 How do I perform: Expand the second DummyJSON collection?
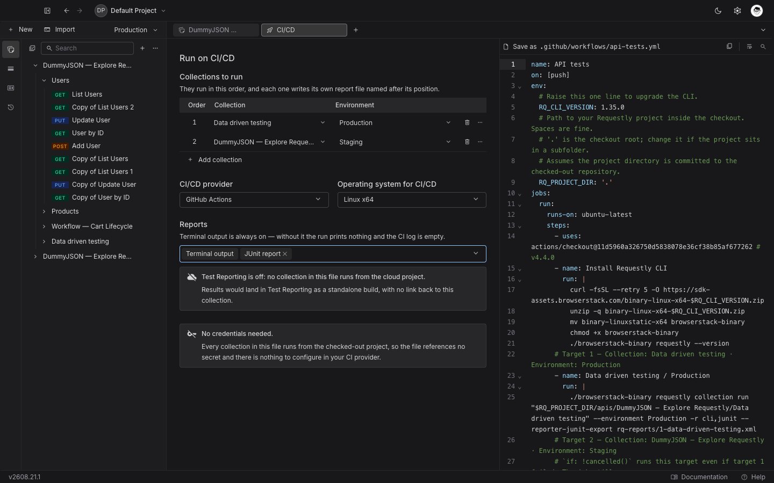[x=35, y=257]
